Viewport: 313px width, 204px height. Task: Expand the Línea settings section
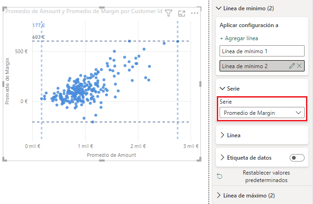pos(222,135)
